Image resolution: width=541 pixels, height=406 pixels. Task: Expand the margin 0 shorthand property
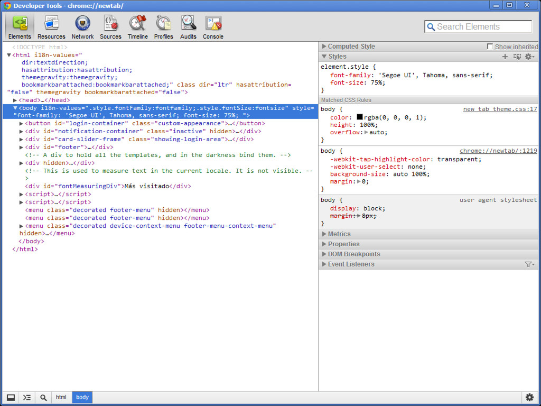click(x=359, y=182)
